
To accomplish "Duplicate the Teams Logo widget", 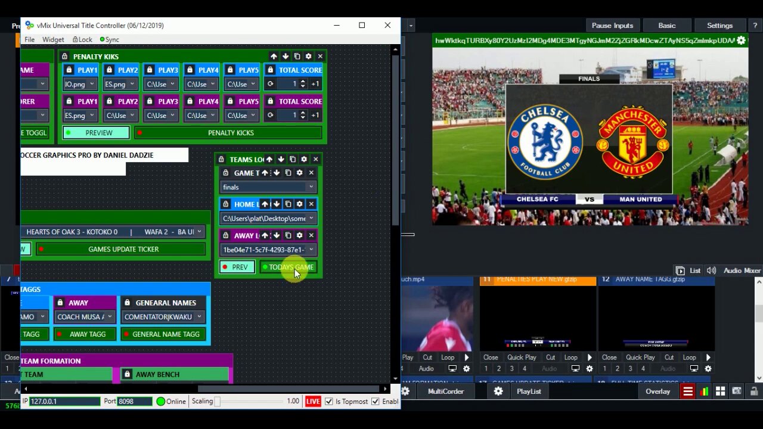I will [x=293, y=160].
